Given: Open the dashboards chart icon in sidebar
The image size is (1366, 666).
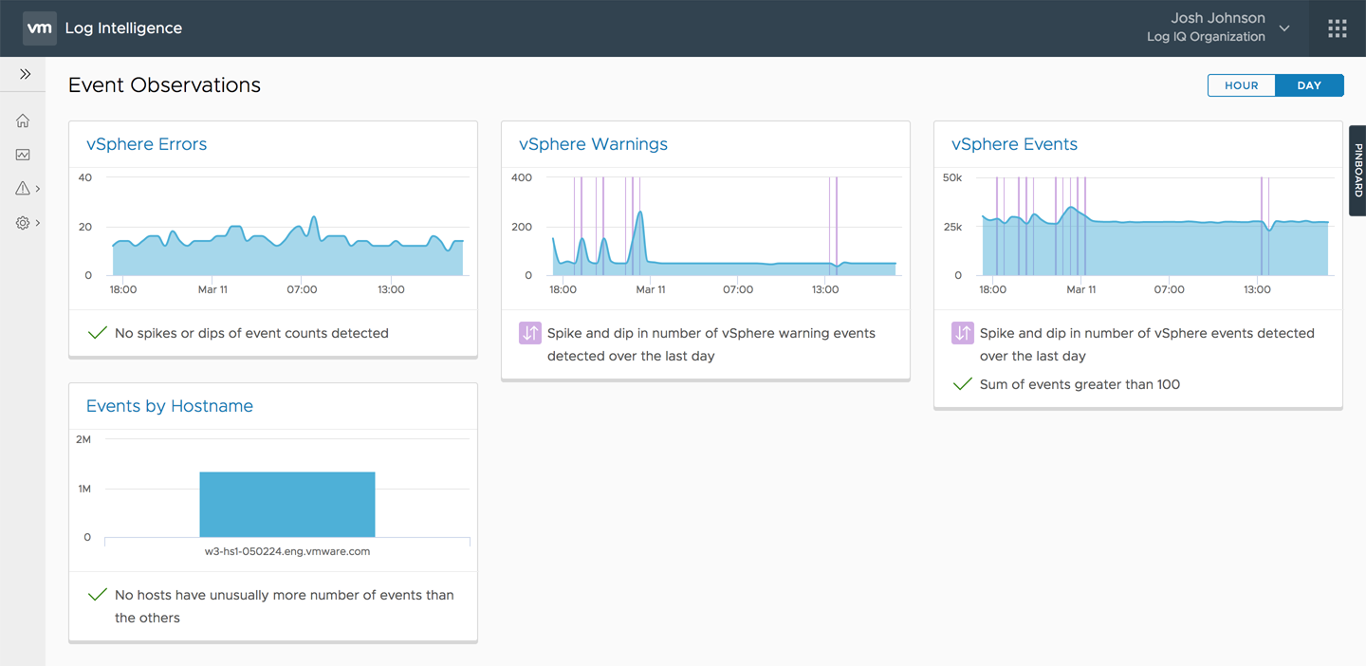Looking at the screenshot, I should coord(23,155).
